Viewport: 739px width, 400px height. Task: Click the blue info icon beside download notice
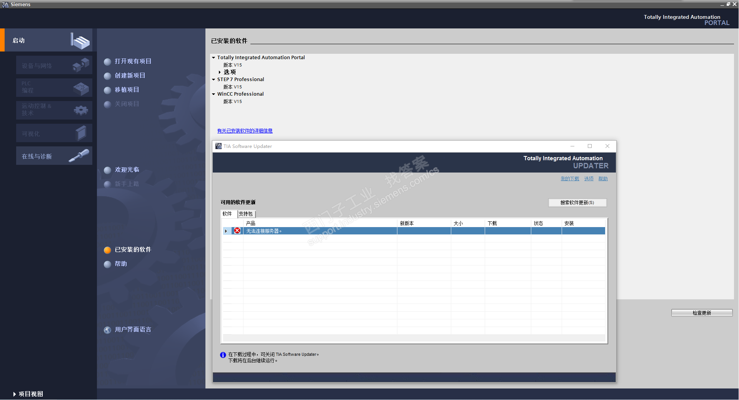[223, 355]
